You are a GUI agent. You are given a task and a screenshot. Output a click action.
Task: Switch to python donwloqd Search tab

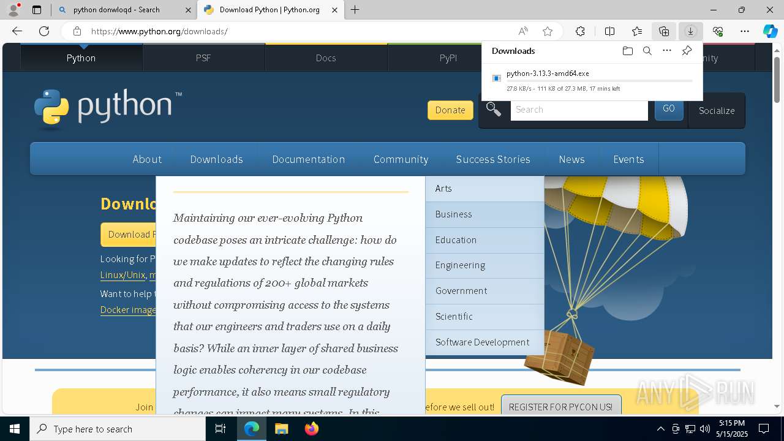124,10
